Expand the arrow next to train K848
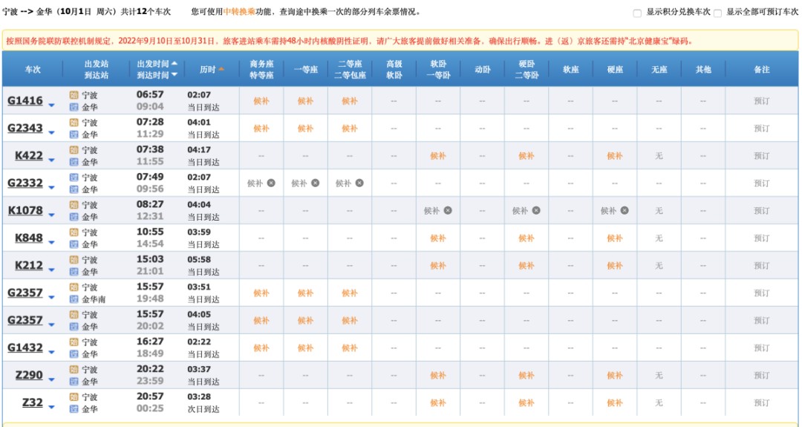This screenshot has height=427, width=802. pos(51,243)
